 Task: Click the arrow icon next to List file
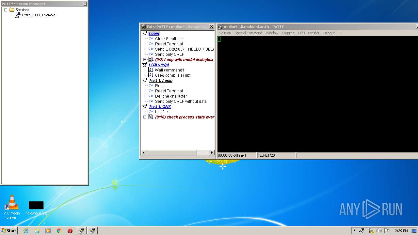coord(151,112)
